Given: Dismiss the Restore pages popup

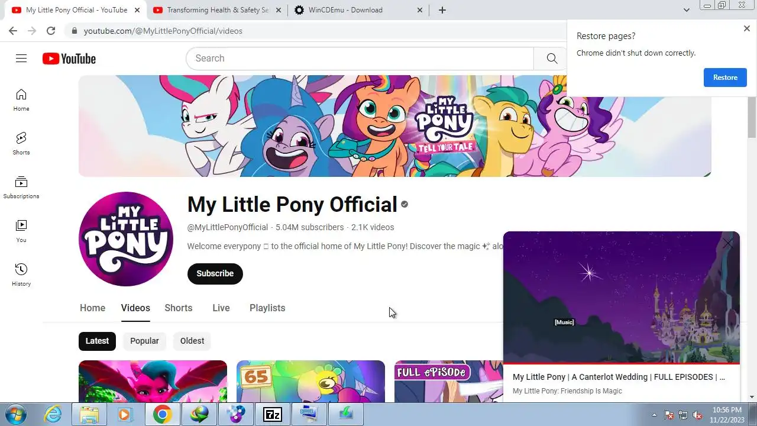Looking at the screenshot, I should point(747,28).
